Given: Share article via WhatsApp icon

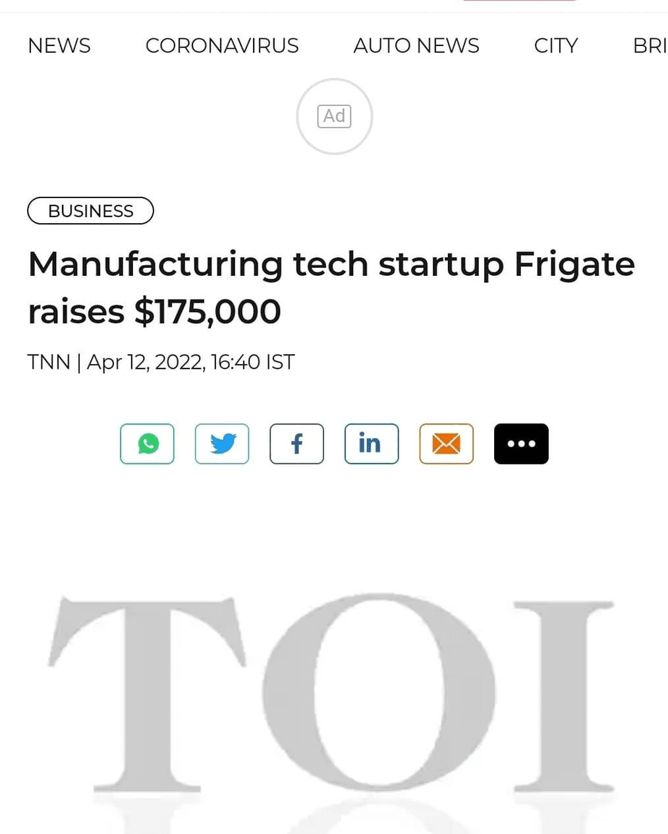Looking at the screenshot, I should pyautogui.click(x=147, y=444).
